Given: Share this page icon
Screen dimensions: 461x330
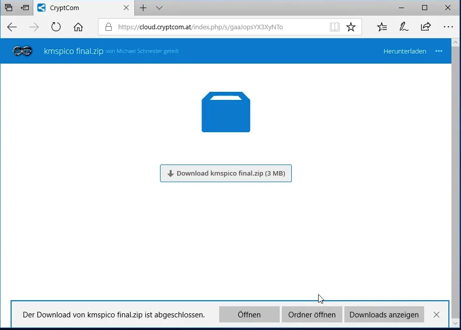Looking at the screenshot, I should pyautogui.click(x=426, y=27).
